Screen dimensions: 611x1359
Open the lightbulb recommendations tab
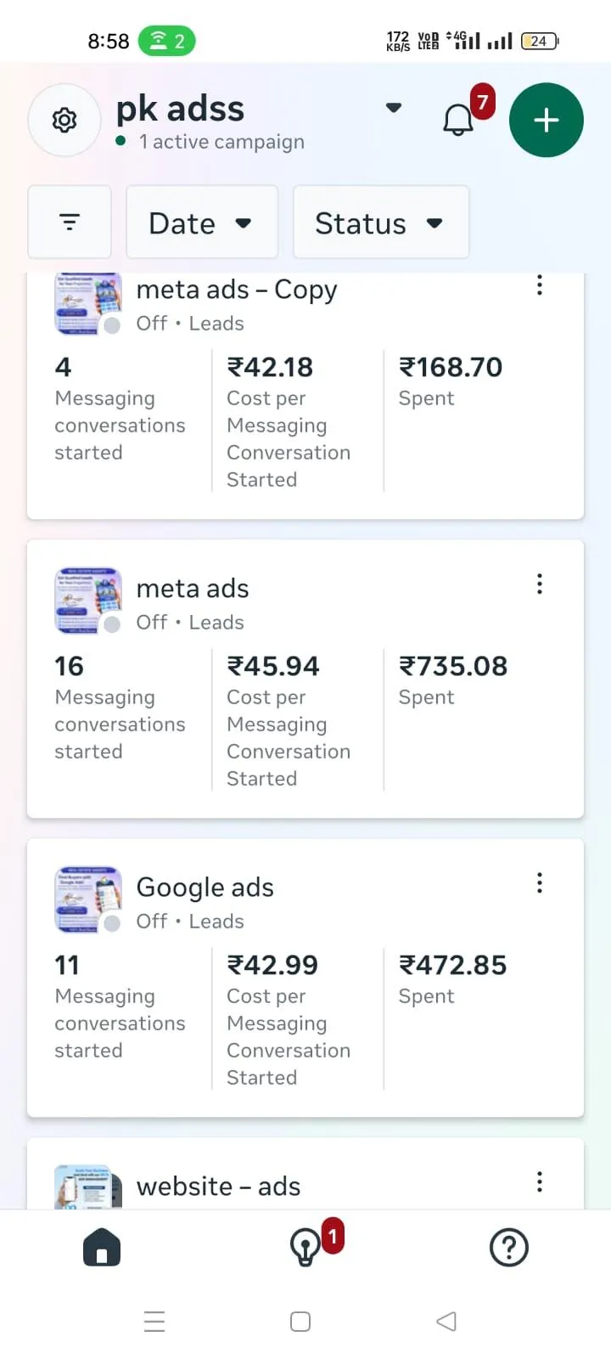click(x=305, y=1248)
